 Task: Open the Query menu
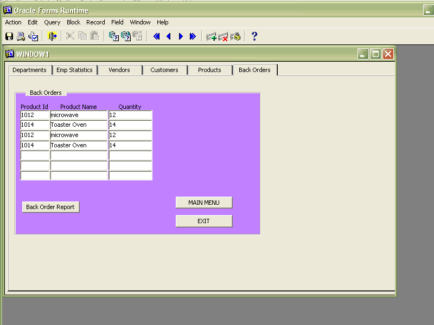tap(52, 22)
